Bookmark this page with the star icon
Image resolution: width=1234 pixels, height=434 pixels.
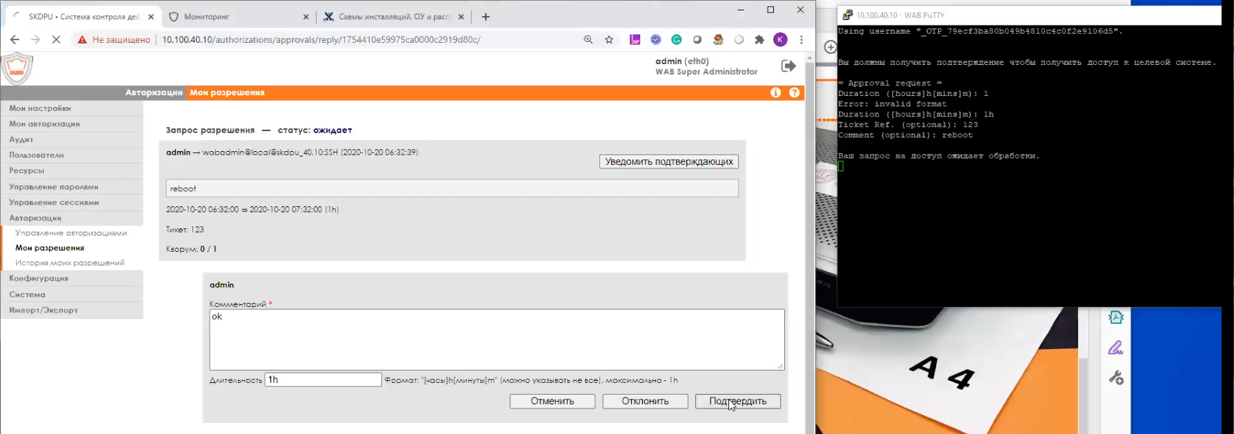(609, 40)
